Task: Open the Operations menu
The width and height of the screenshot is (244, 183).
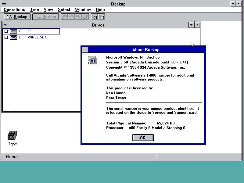Action: pyautogui.click(x=14, y=10)
